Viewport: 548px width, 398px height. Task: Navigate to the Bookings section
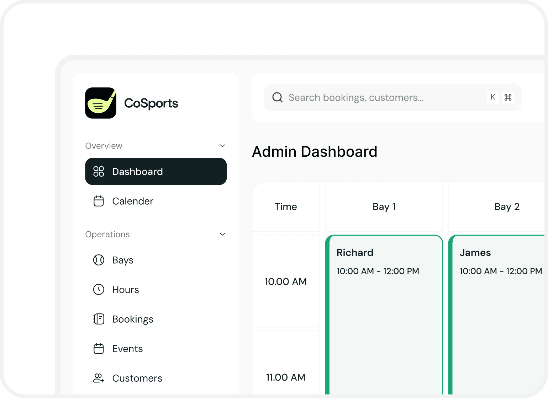[x=133, y=319]
